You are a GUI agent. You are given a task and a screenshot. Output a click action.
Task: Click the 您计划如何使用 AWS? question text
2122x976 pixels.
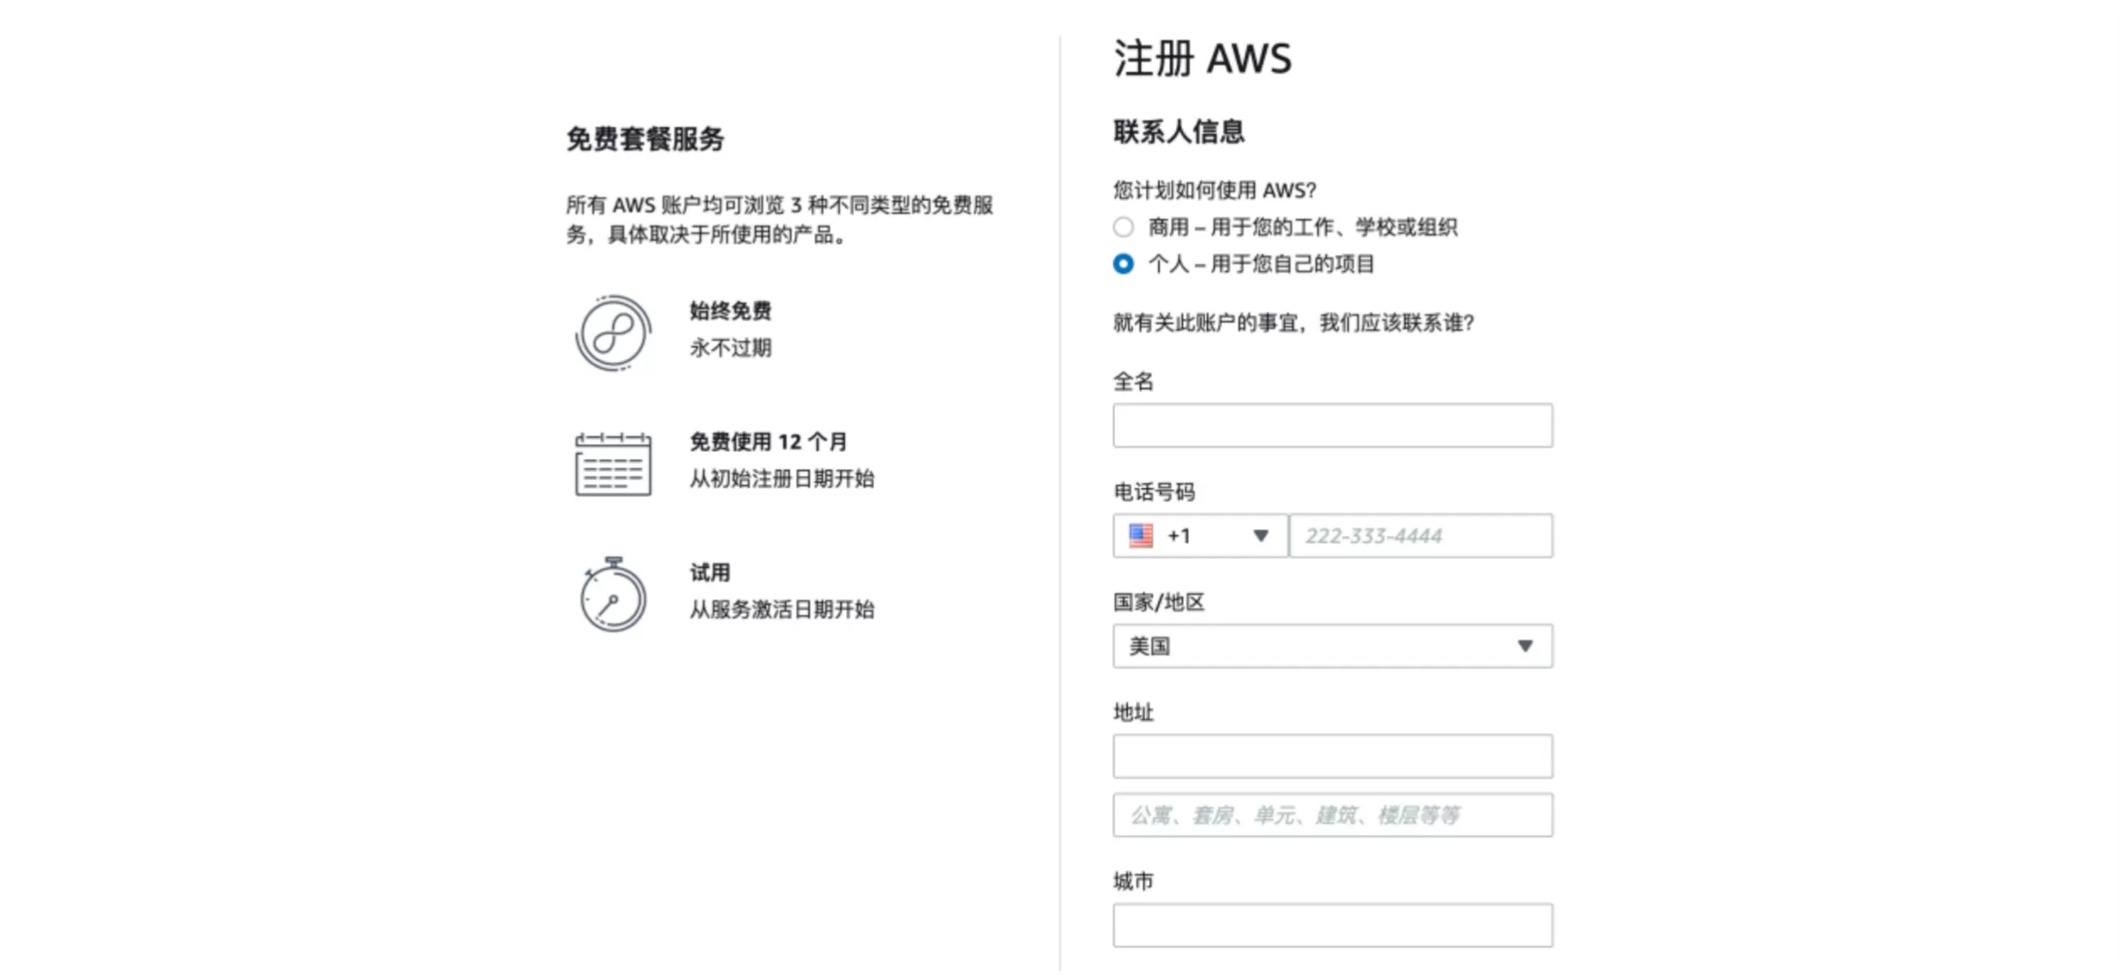point(1214,191)
